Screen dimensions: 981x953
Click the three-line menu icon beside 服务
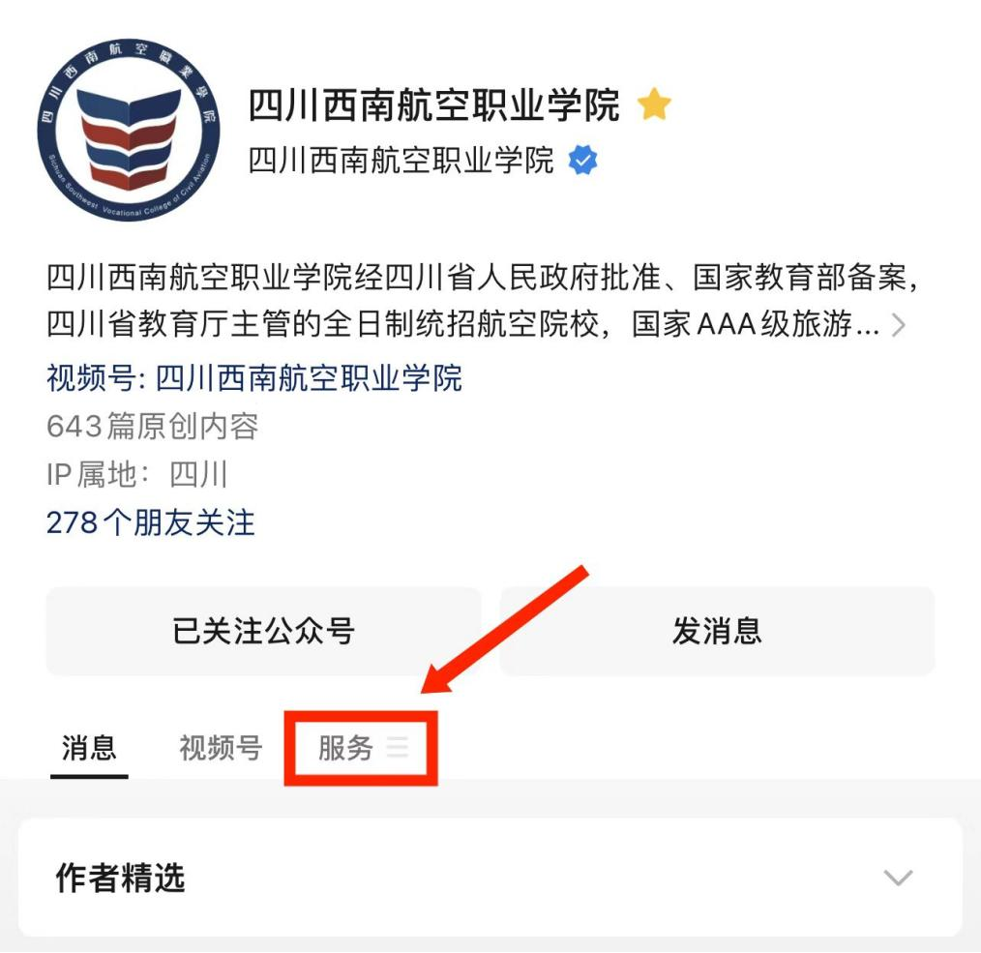click(398, 748)
